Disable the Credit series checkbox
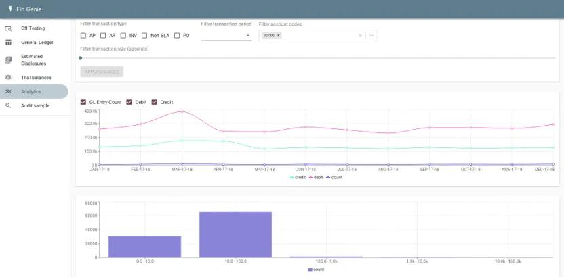The image size is (564, 277). click(x=155, y=102)
